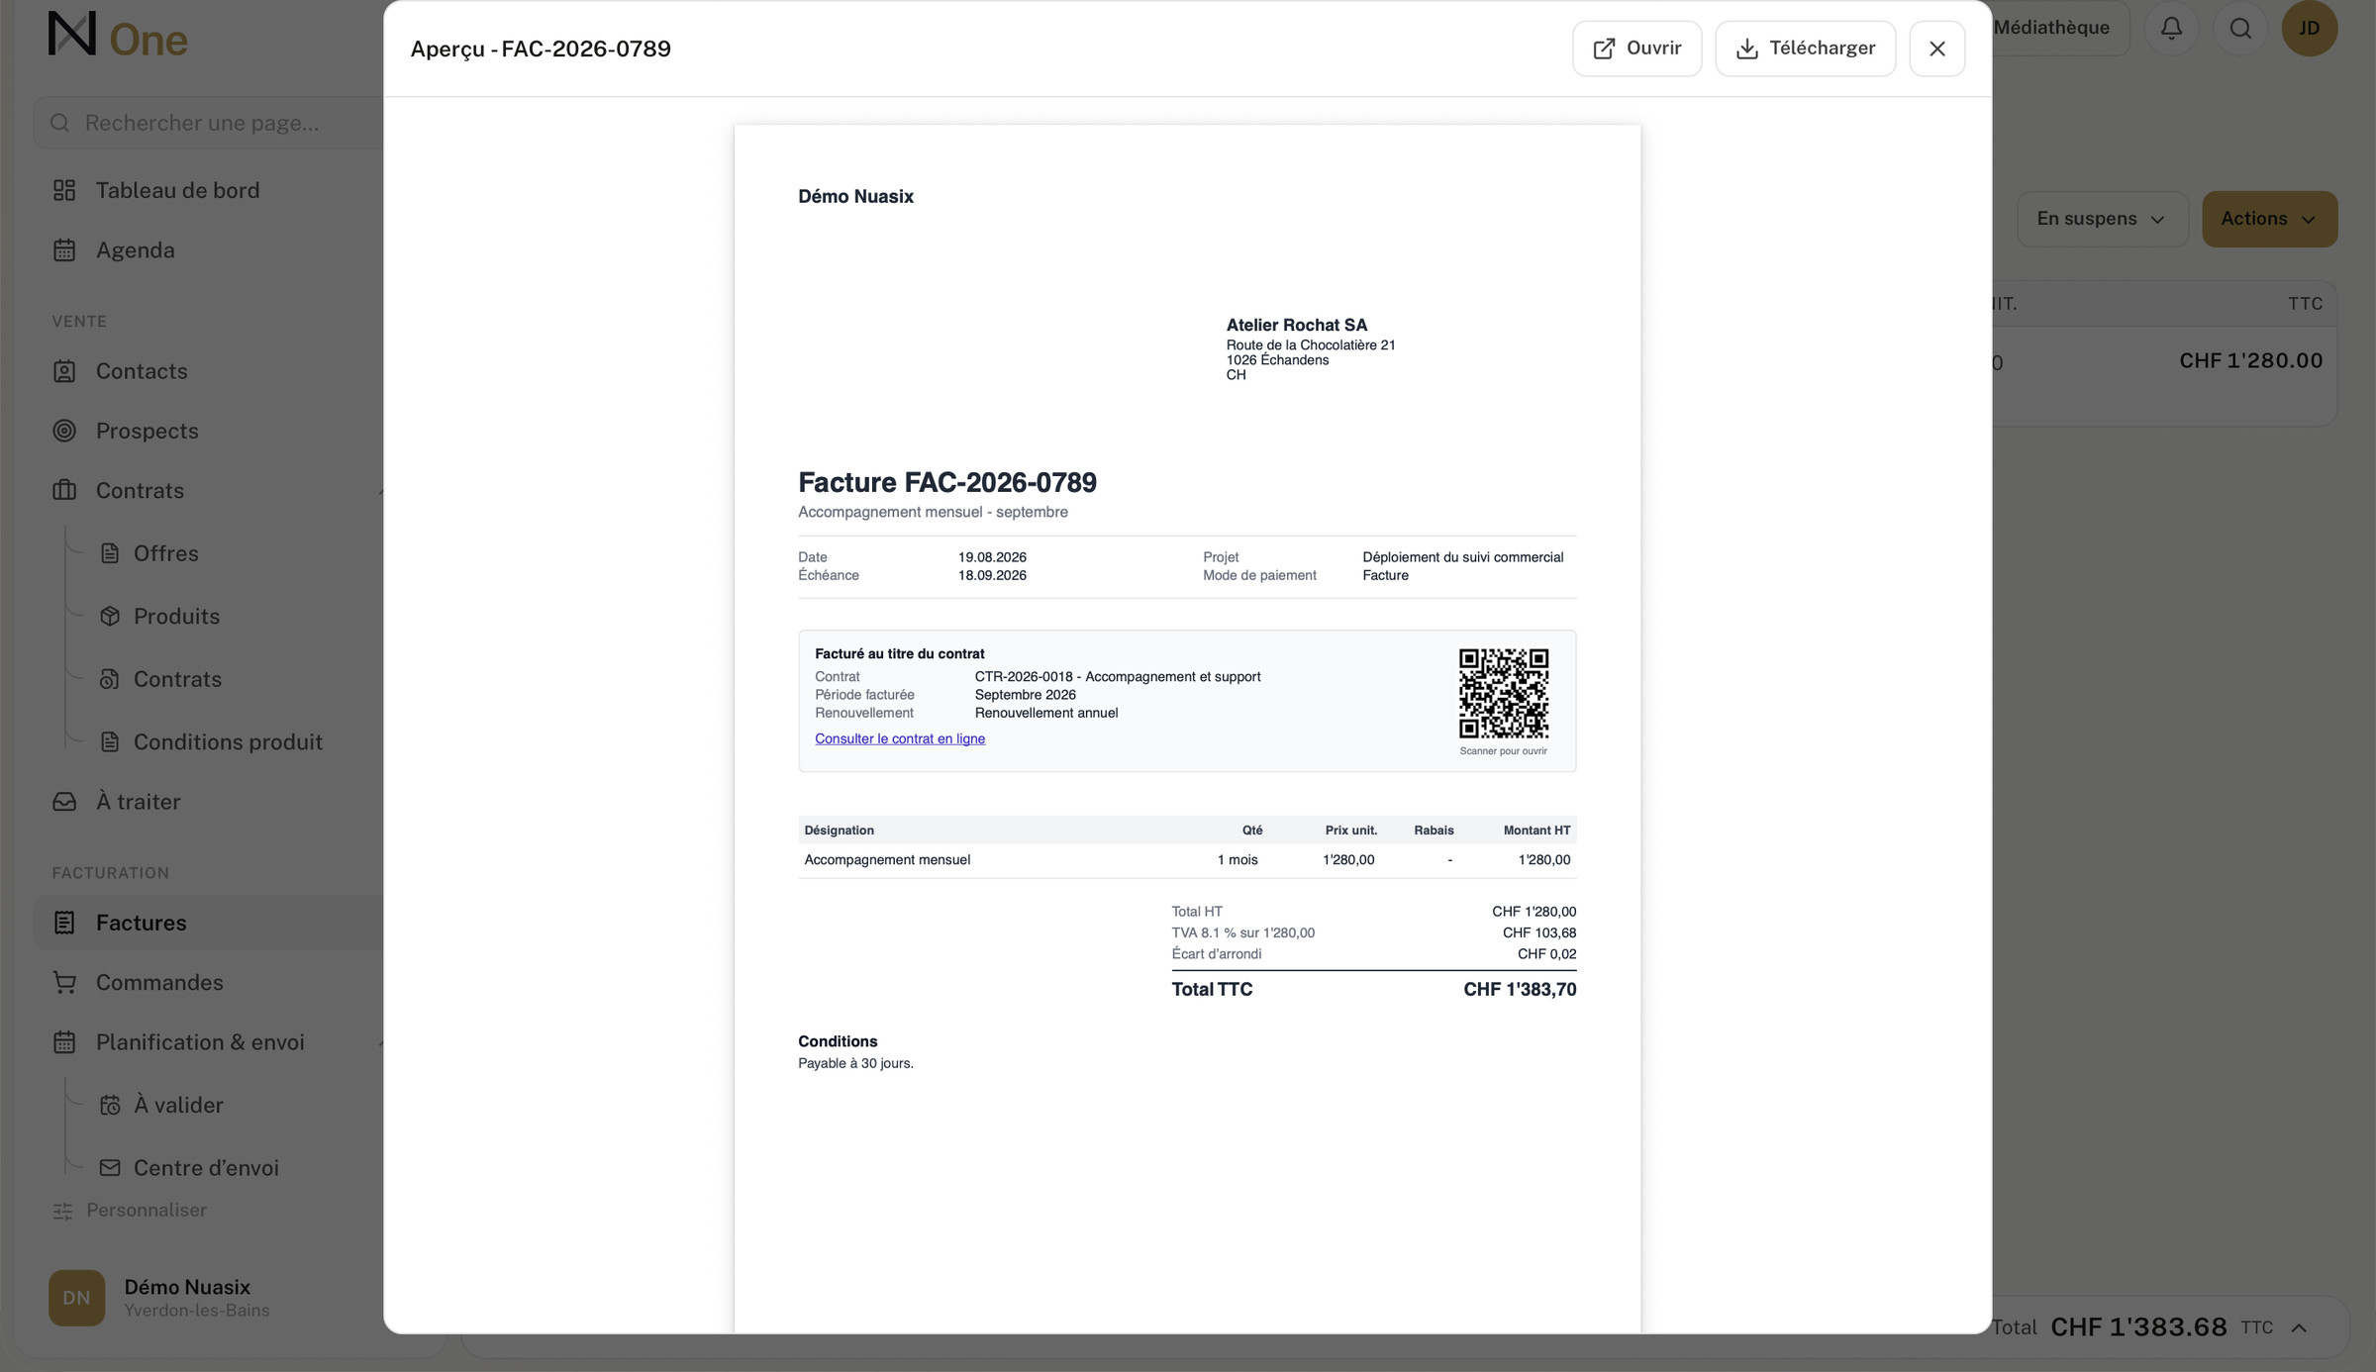Viewport: 2376px width, 1372px height.
Task: Click the Consulter le contrat en ligne link
Action: (x=899, y=738)
